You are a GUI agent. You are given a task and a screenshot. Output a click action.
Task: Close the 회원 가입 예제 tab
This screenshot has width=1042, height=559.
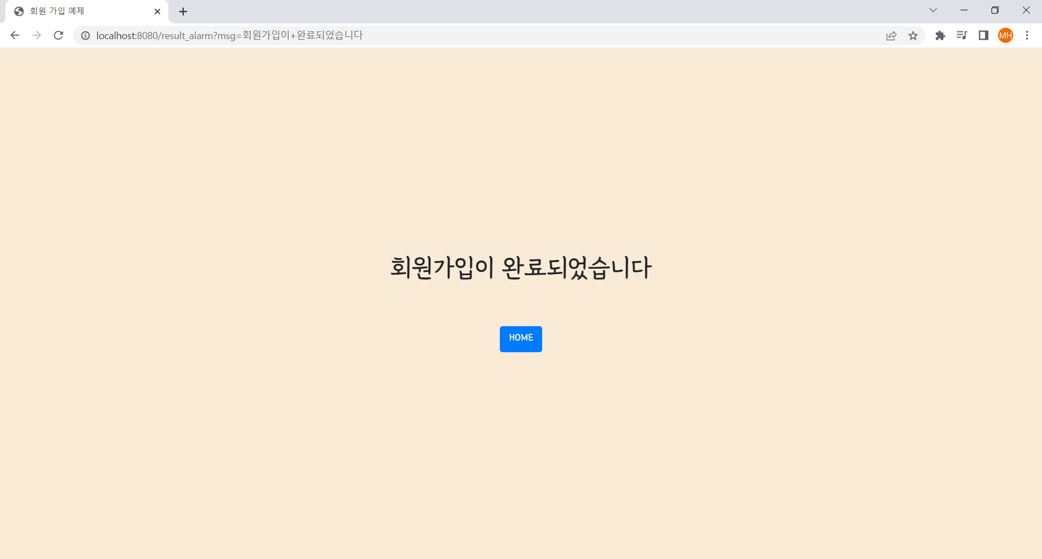pyautogui.click(x=157, y=11)
